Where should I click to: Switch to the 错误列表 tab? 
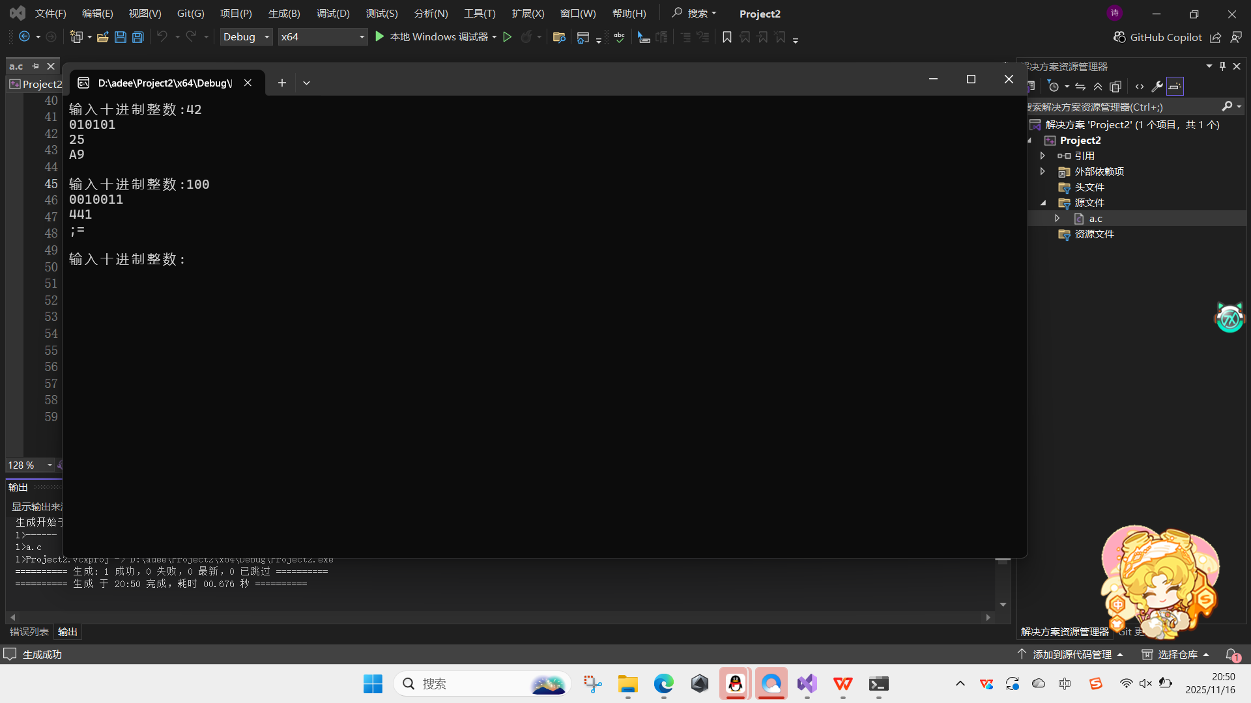[29, 631]
